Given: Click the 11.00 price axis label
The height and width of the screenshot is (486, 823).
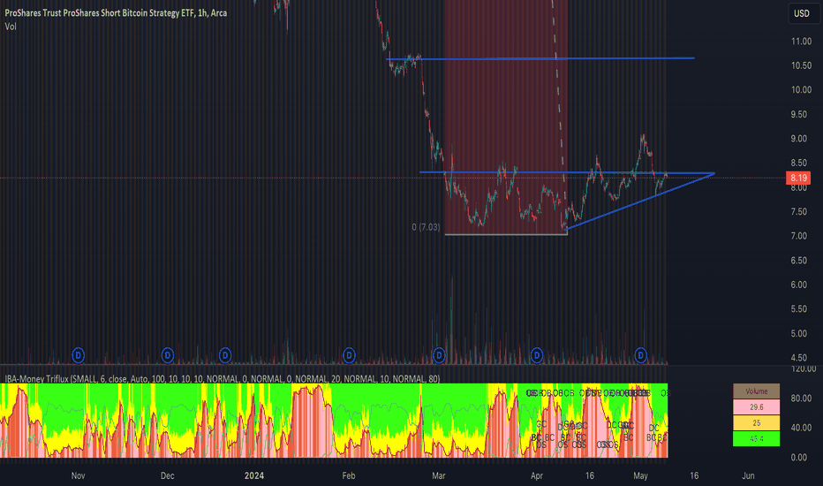Looking at the screenshot, I should point(802,42).
